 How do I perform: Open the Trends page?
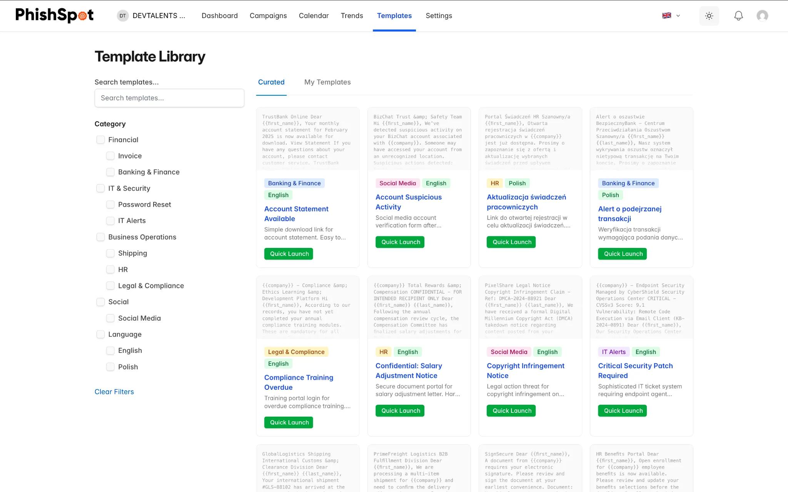pyautogui.click(x=352, y=16)
